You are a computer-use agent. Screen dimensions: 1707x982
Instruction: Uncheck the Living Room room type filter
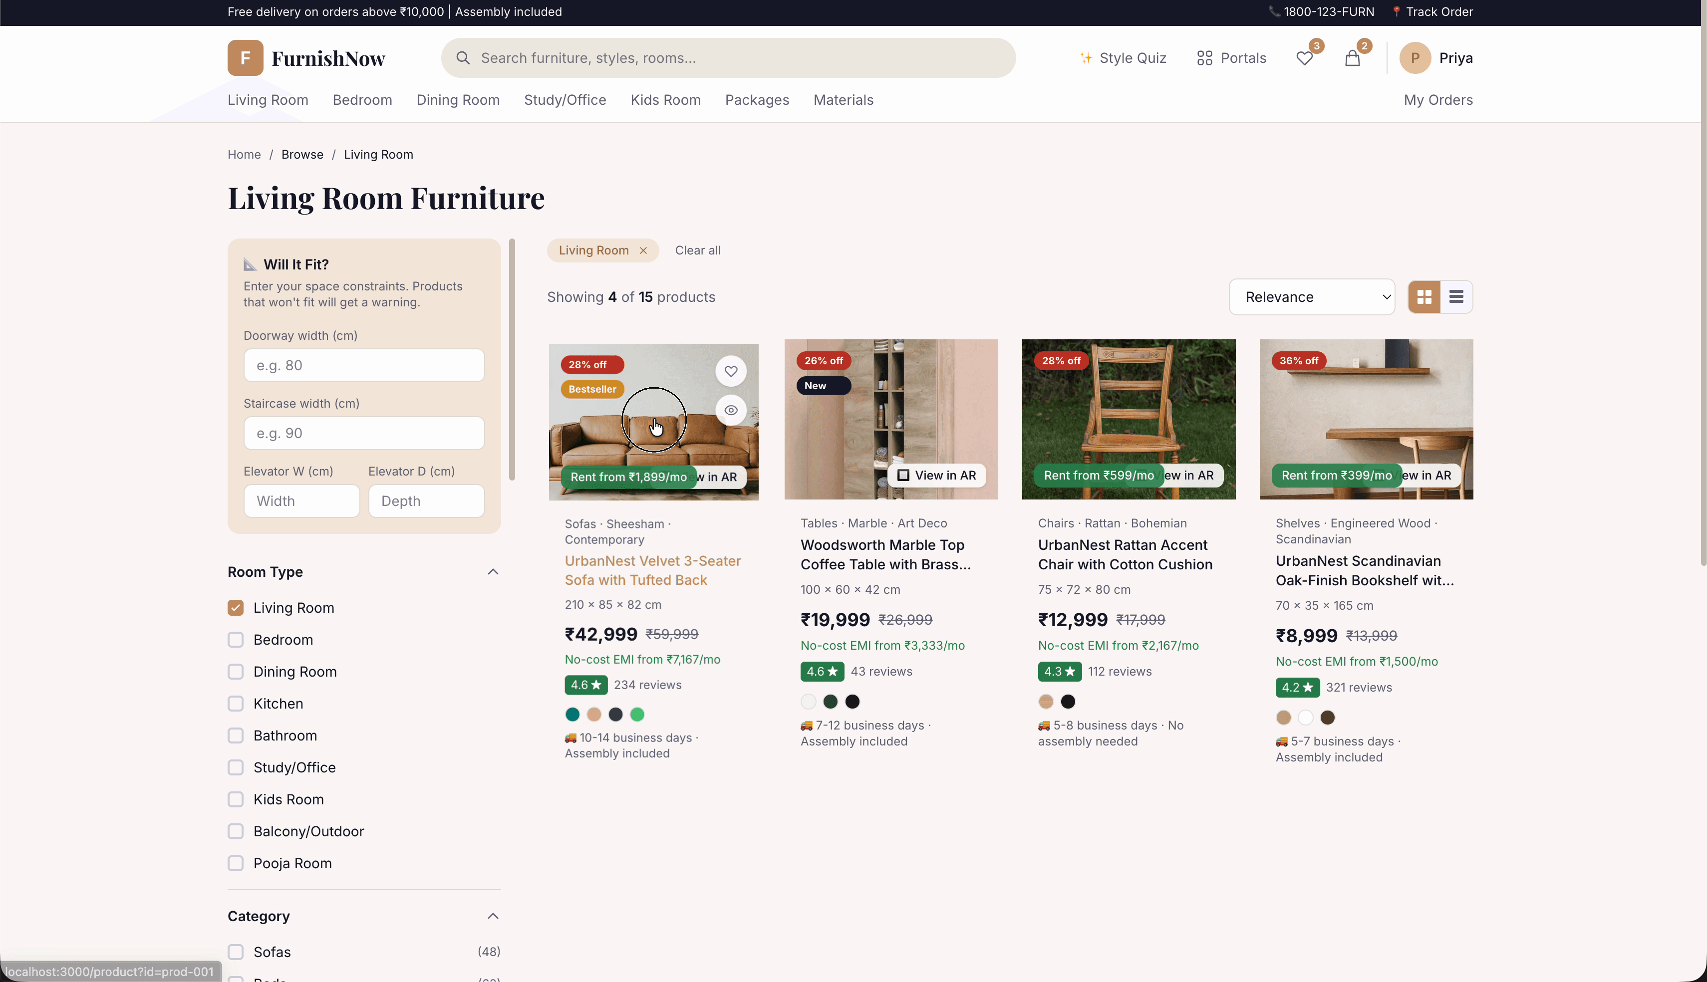236,607
